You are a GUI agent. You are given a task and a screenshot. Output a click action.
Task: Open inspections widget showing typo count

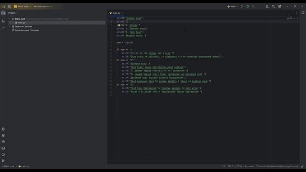289,18
